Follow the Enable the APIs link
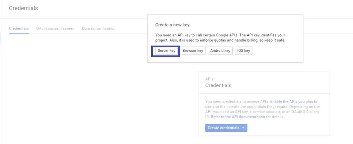Screen dimensions: 353x144 294,102
